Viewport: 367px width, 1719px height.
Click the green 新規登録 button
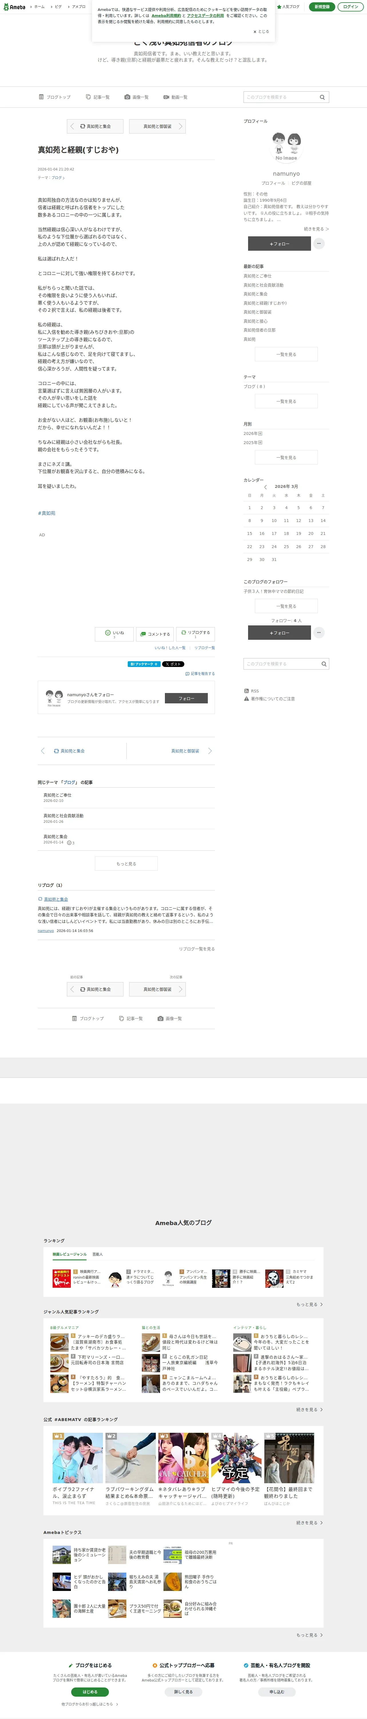322,7
